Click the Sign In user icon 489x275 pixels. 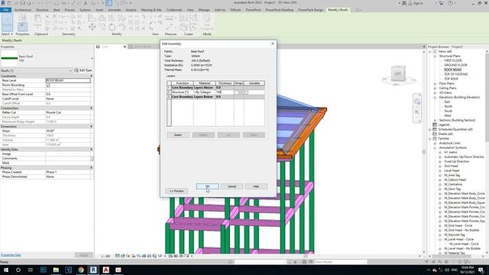[410, 3]
